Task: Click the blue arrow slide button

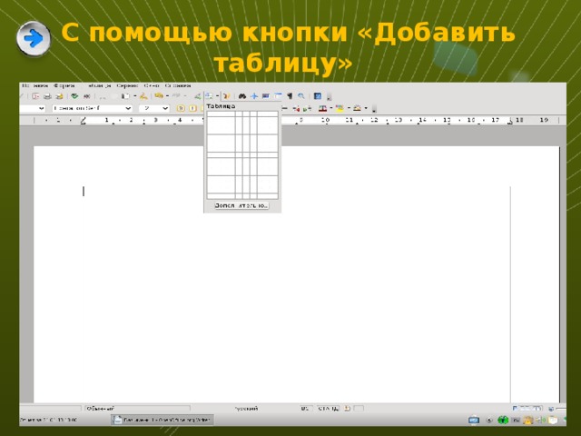Action: pyautogui.click(x=34, y=38)
